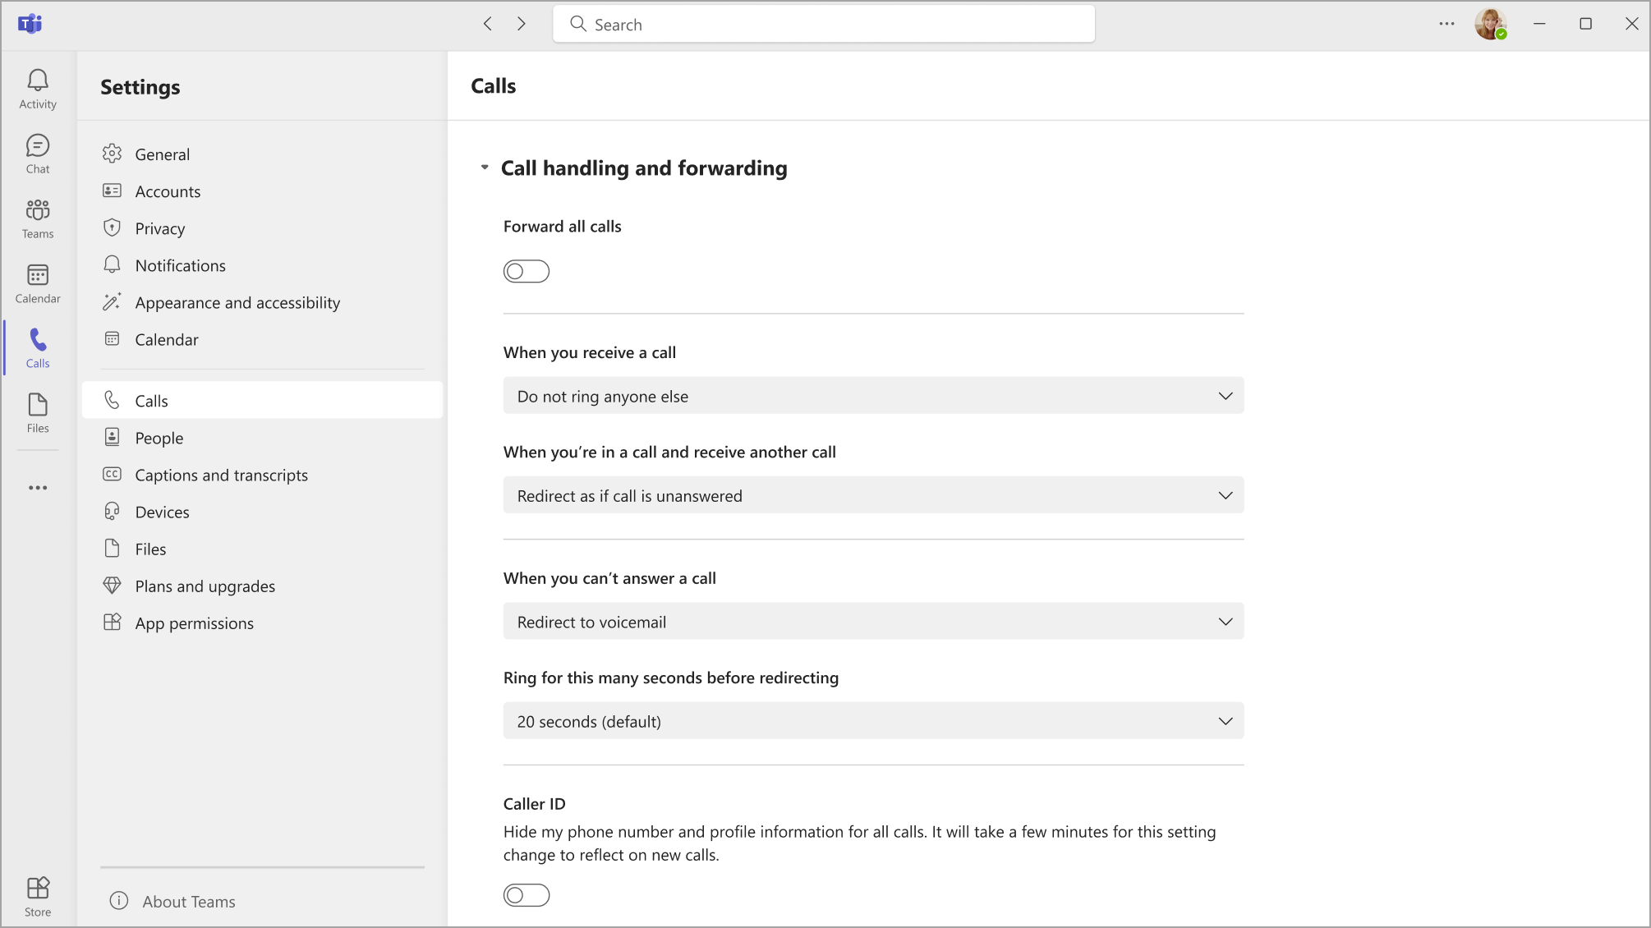Click the About Teams link
The height and width of the screenshot is (928, 1651).
click(188, 901)
